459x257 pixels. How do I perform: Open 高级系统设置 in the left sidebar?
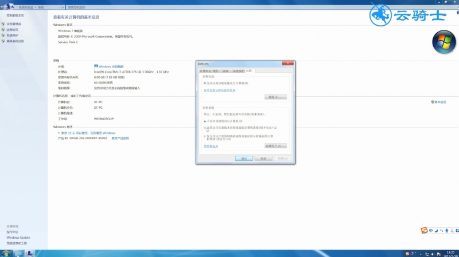[15, 41]
